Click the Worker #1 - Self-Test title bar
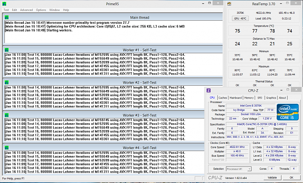Viewport: 303px width, 183px height. [114, 50]
